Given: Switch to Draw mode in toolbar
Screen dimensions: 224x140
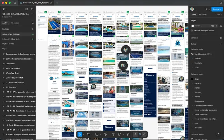Looking at the screenshot, I should [135, 134].
